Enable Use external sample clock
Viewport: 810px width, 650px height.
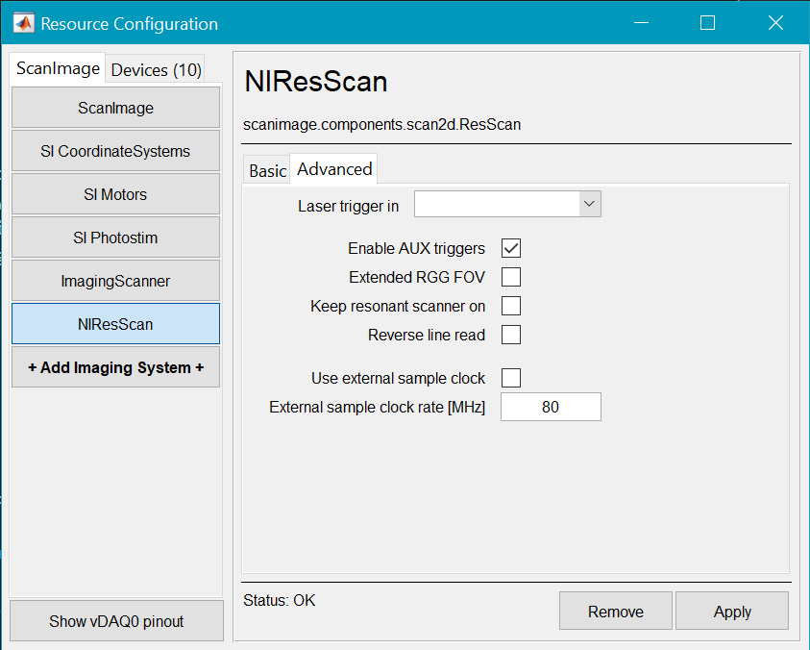[511, 378]
